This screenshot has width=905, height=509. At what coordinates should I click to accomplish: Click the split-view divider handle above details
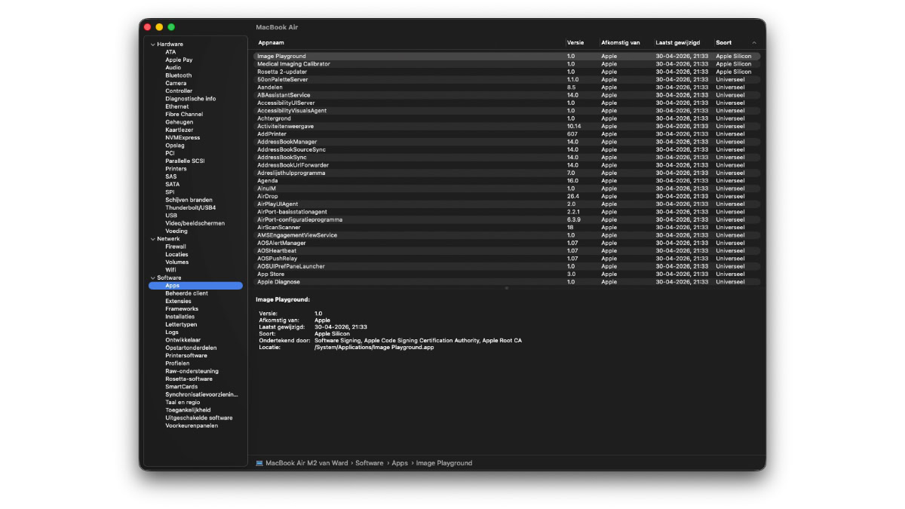pos(506,288)
